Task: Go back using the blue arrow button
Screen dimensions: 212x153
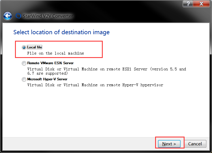Action: point(8,16)
